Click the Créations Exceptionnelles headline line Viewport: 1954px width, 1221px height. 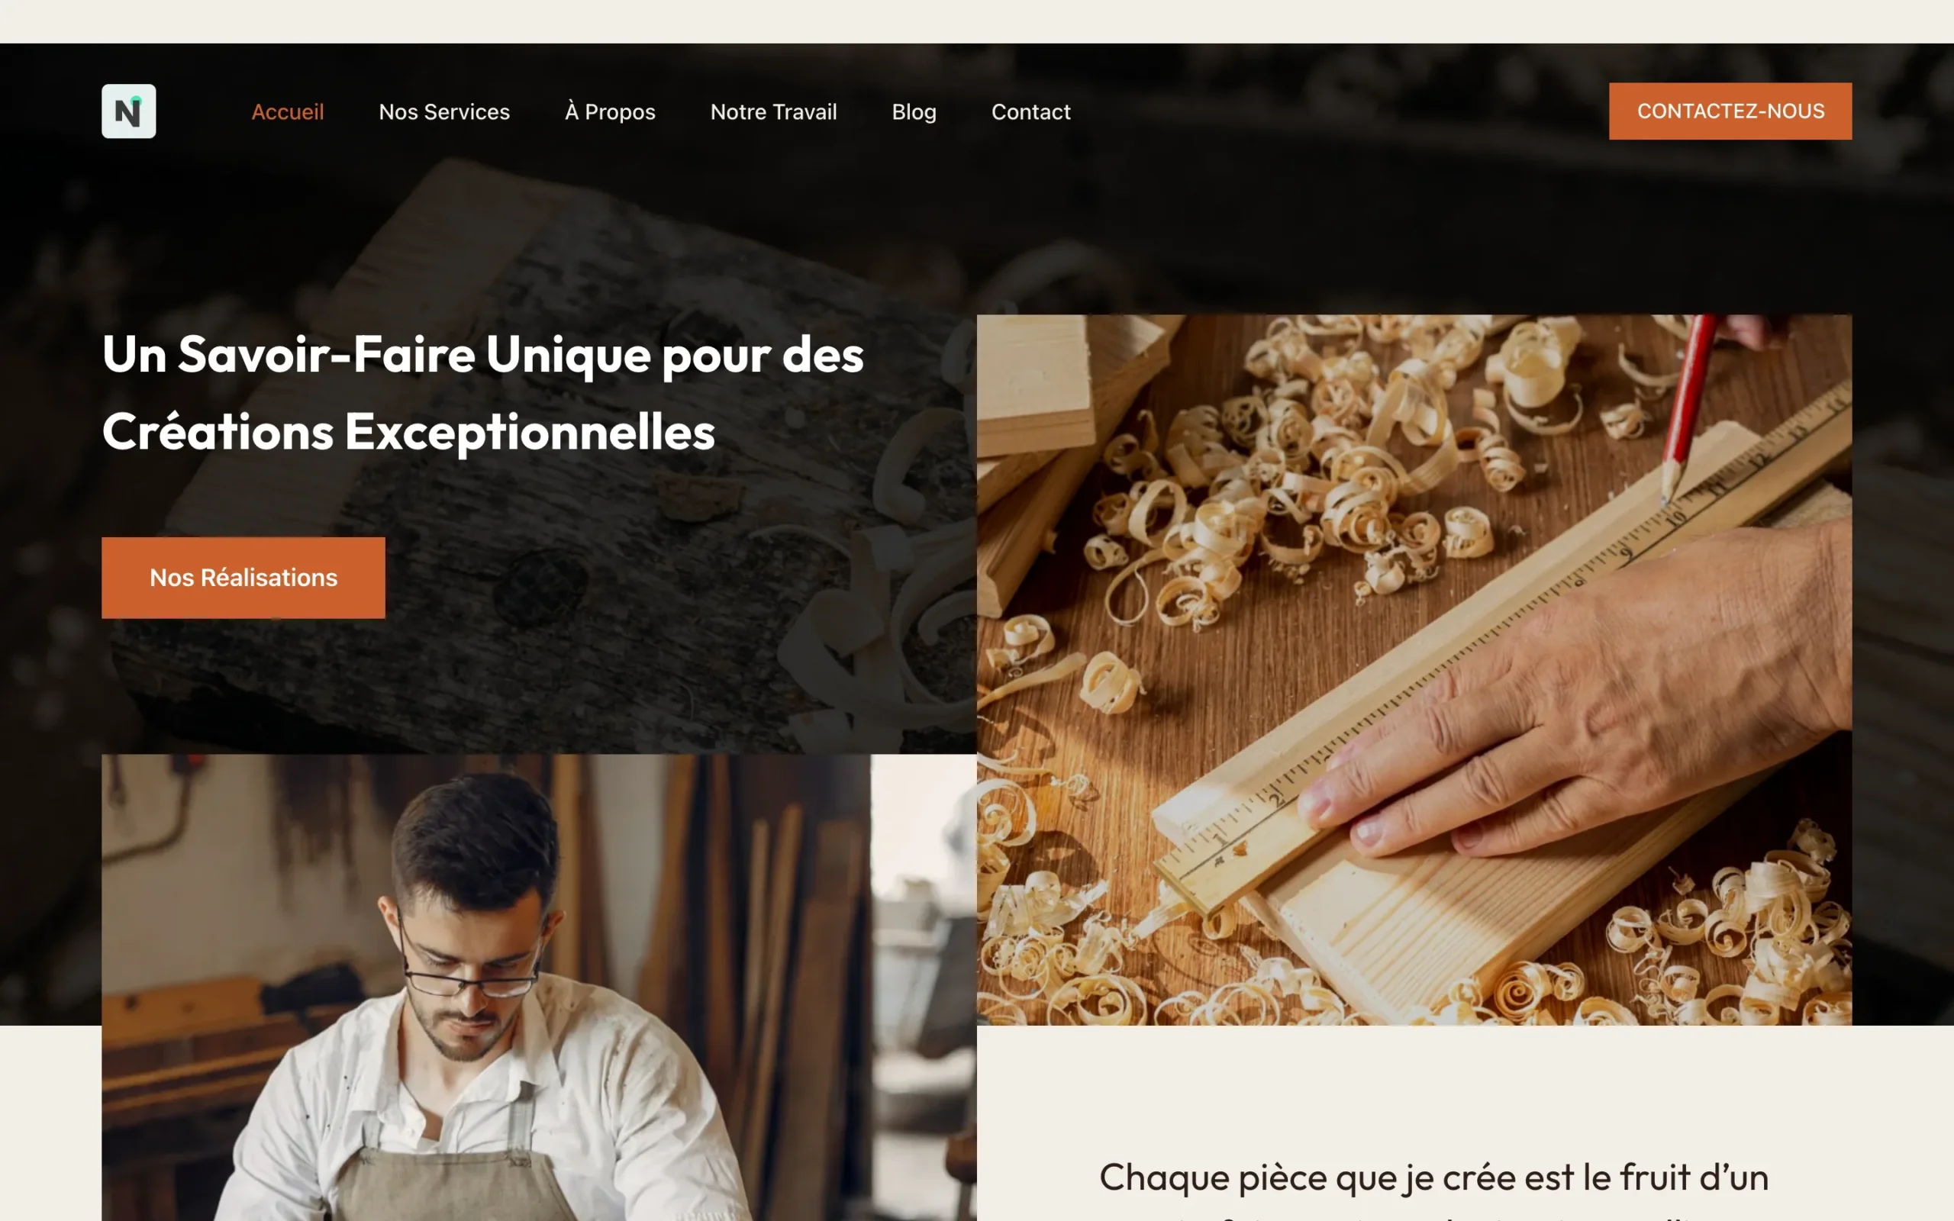point(408,432)
